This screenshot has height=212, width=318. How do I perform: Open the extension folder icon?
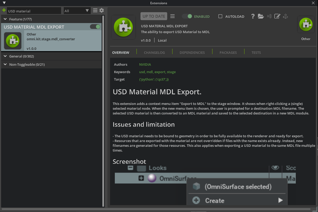261,16
